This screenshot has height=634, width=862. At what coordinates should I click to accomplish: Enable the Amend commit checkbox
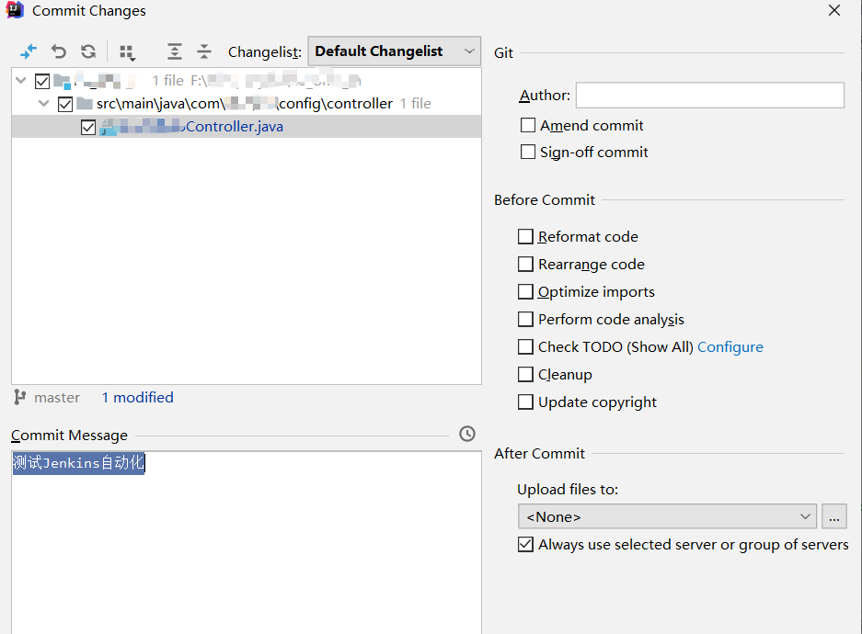coord(528,125)
